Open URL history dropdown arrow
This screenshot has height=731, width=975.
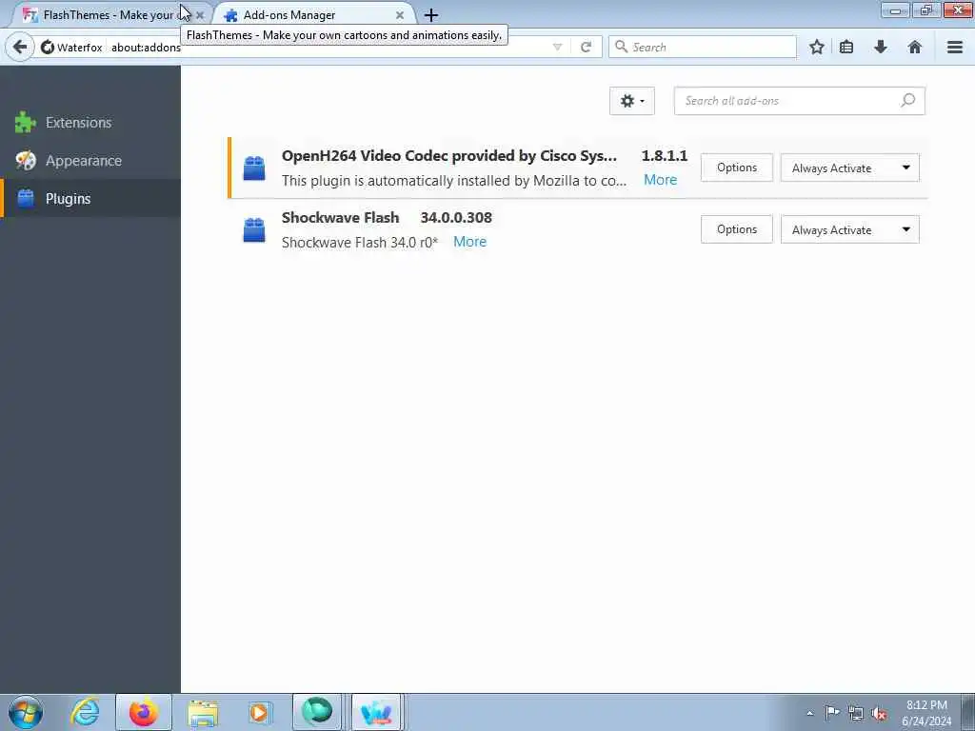pos(557,48)
